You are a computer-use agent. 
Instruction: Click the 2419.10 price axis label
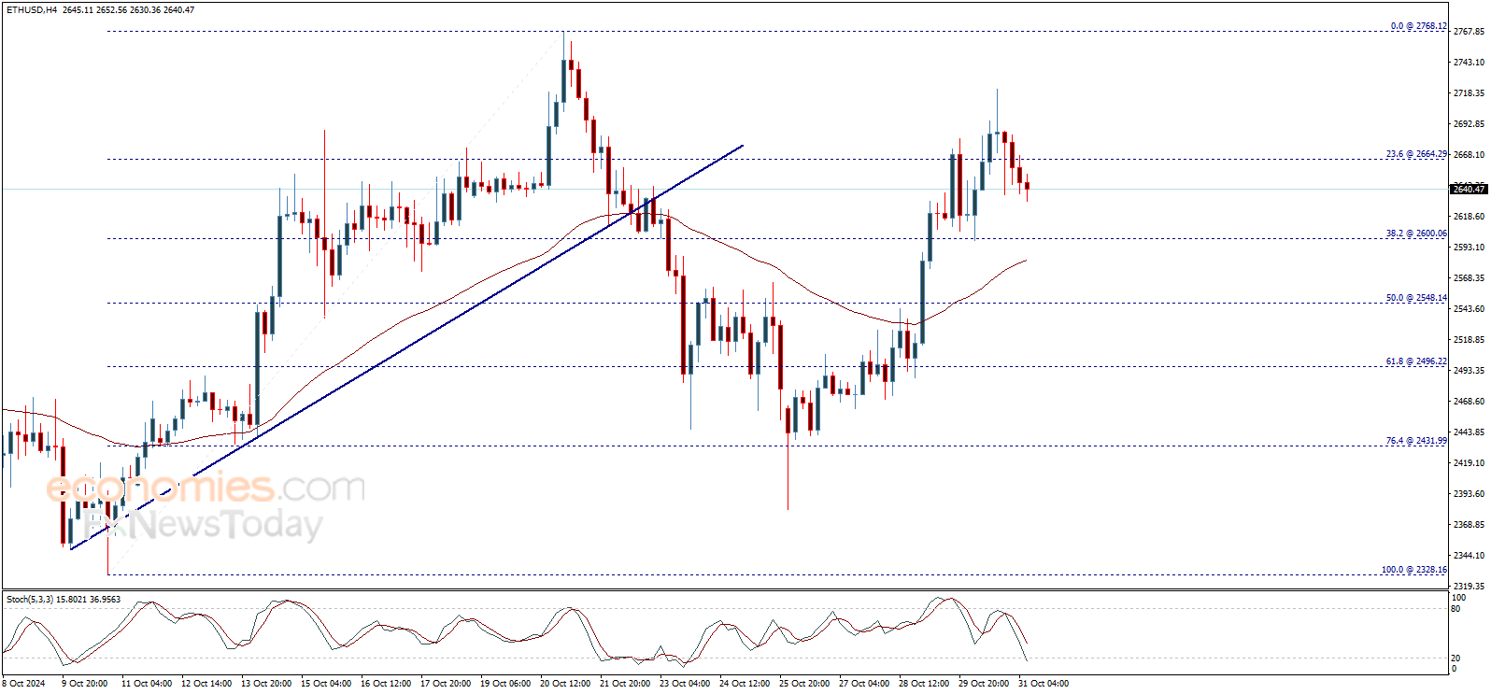[1469, 463]
